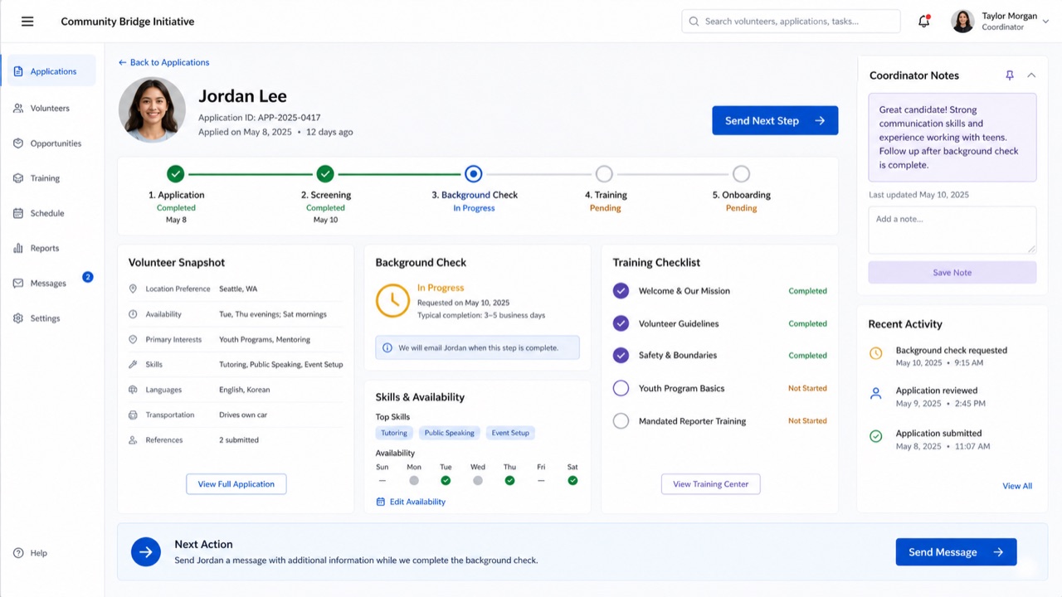Pin the Coordinator Notes panel
This screenshot has width=1062, height=597.
click(x=1010, y=75)
